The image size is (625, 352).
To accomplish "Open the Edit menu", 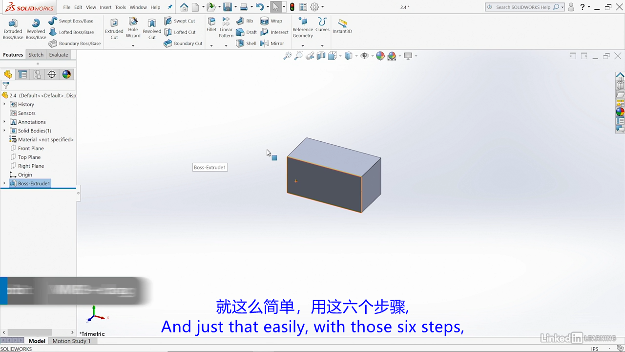I will pyautogui.click(x=78, y=7).
